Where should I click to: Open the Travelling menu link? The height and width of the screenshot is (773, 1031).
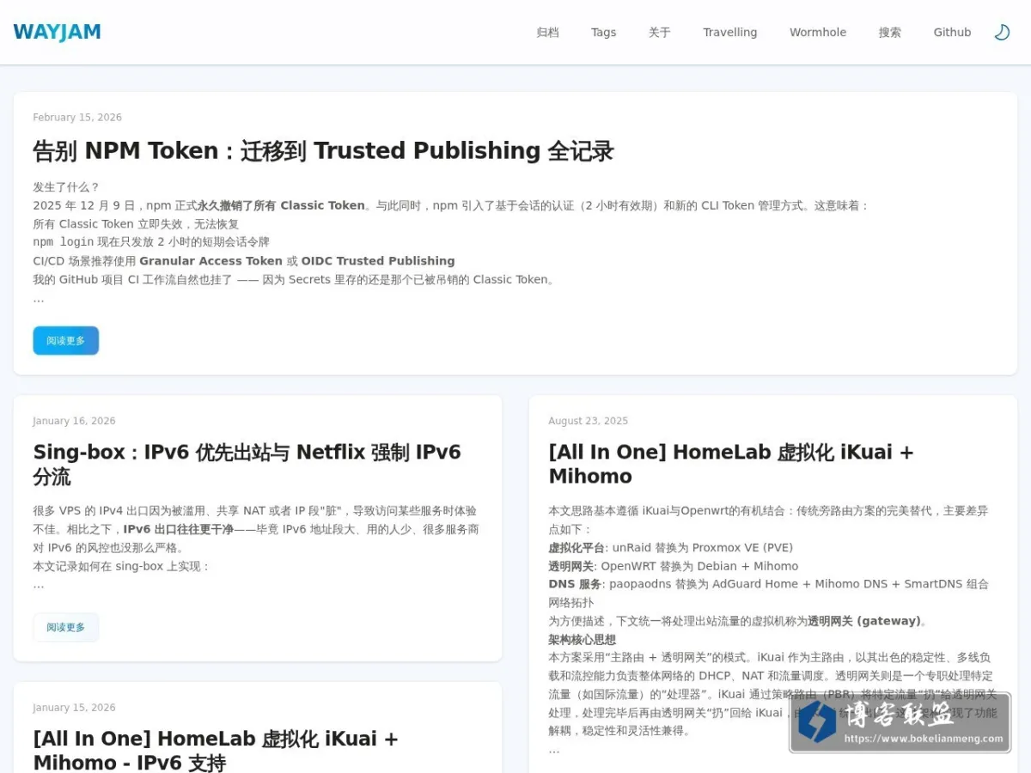pos(729,33)
